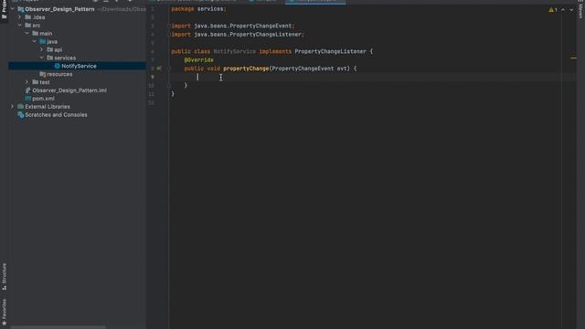The image size is (585, 329).
Task: Click the test folder icon
Action: 36,82
